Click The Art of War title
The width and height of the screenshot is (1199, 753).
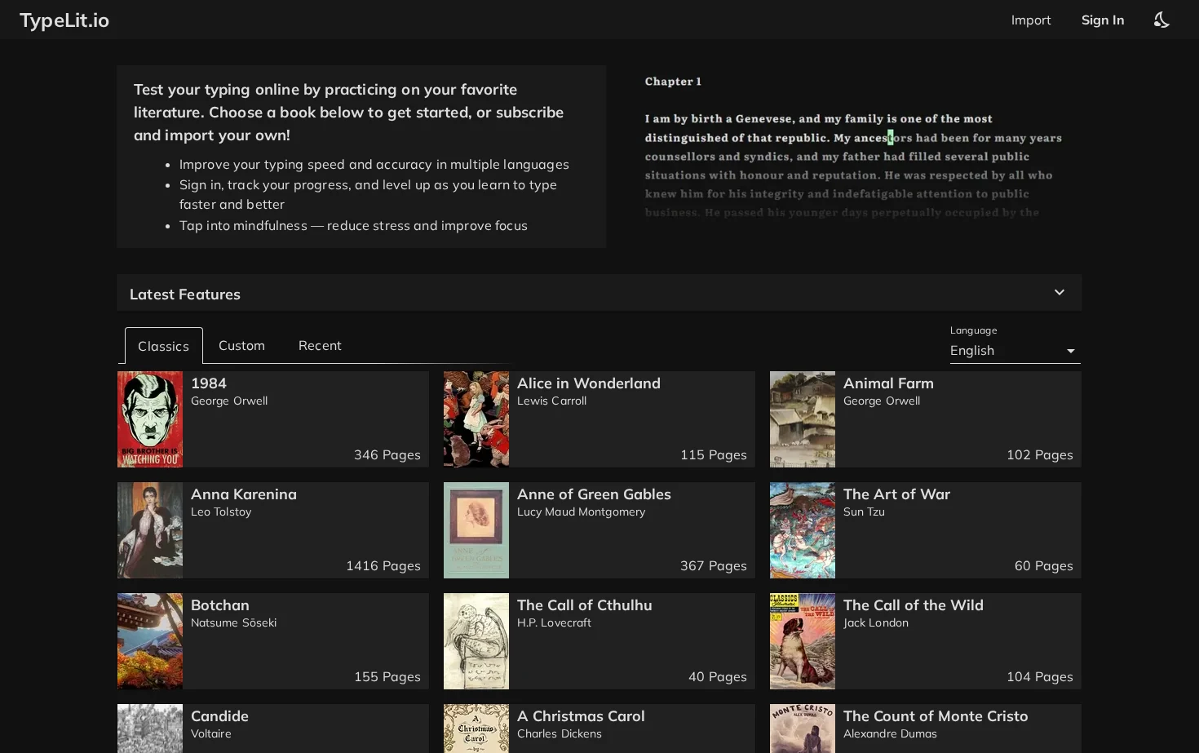[896, 494]
